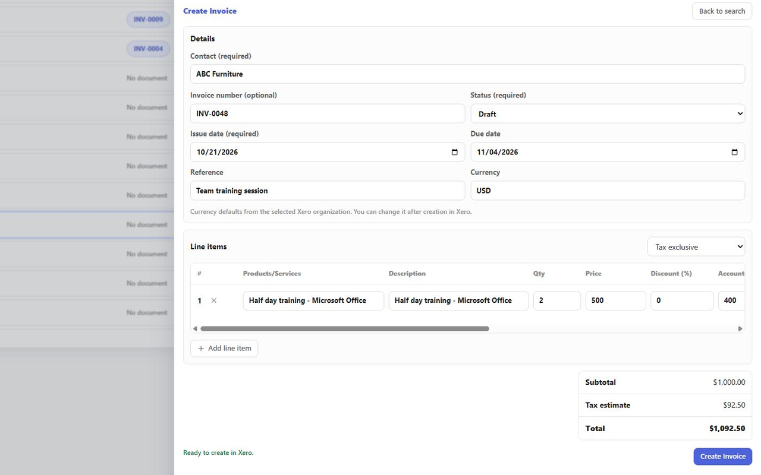Click the INV-0004 document badge in background list

(x=148, y=49)
